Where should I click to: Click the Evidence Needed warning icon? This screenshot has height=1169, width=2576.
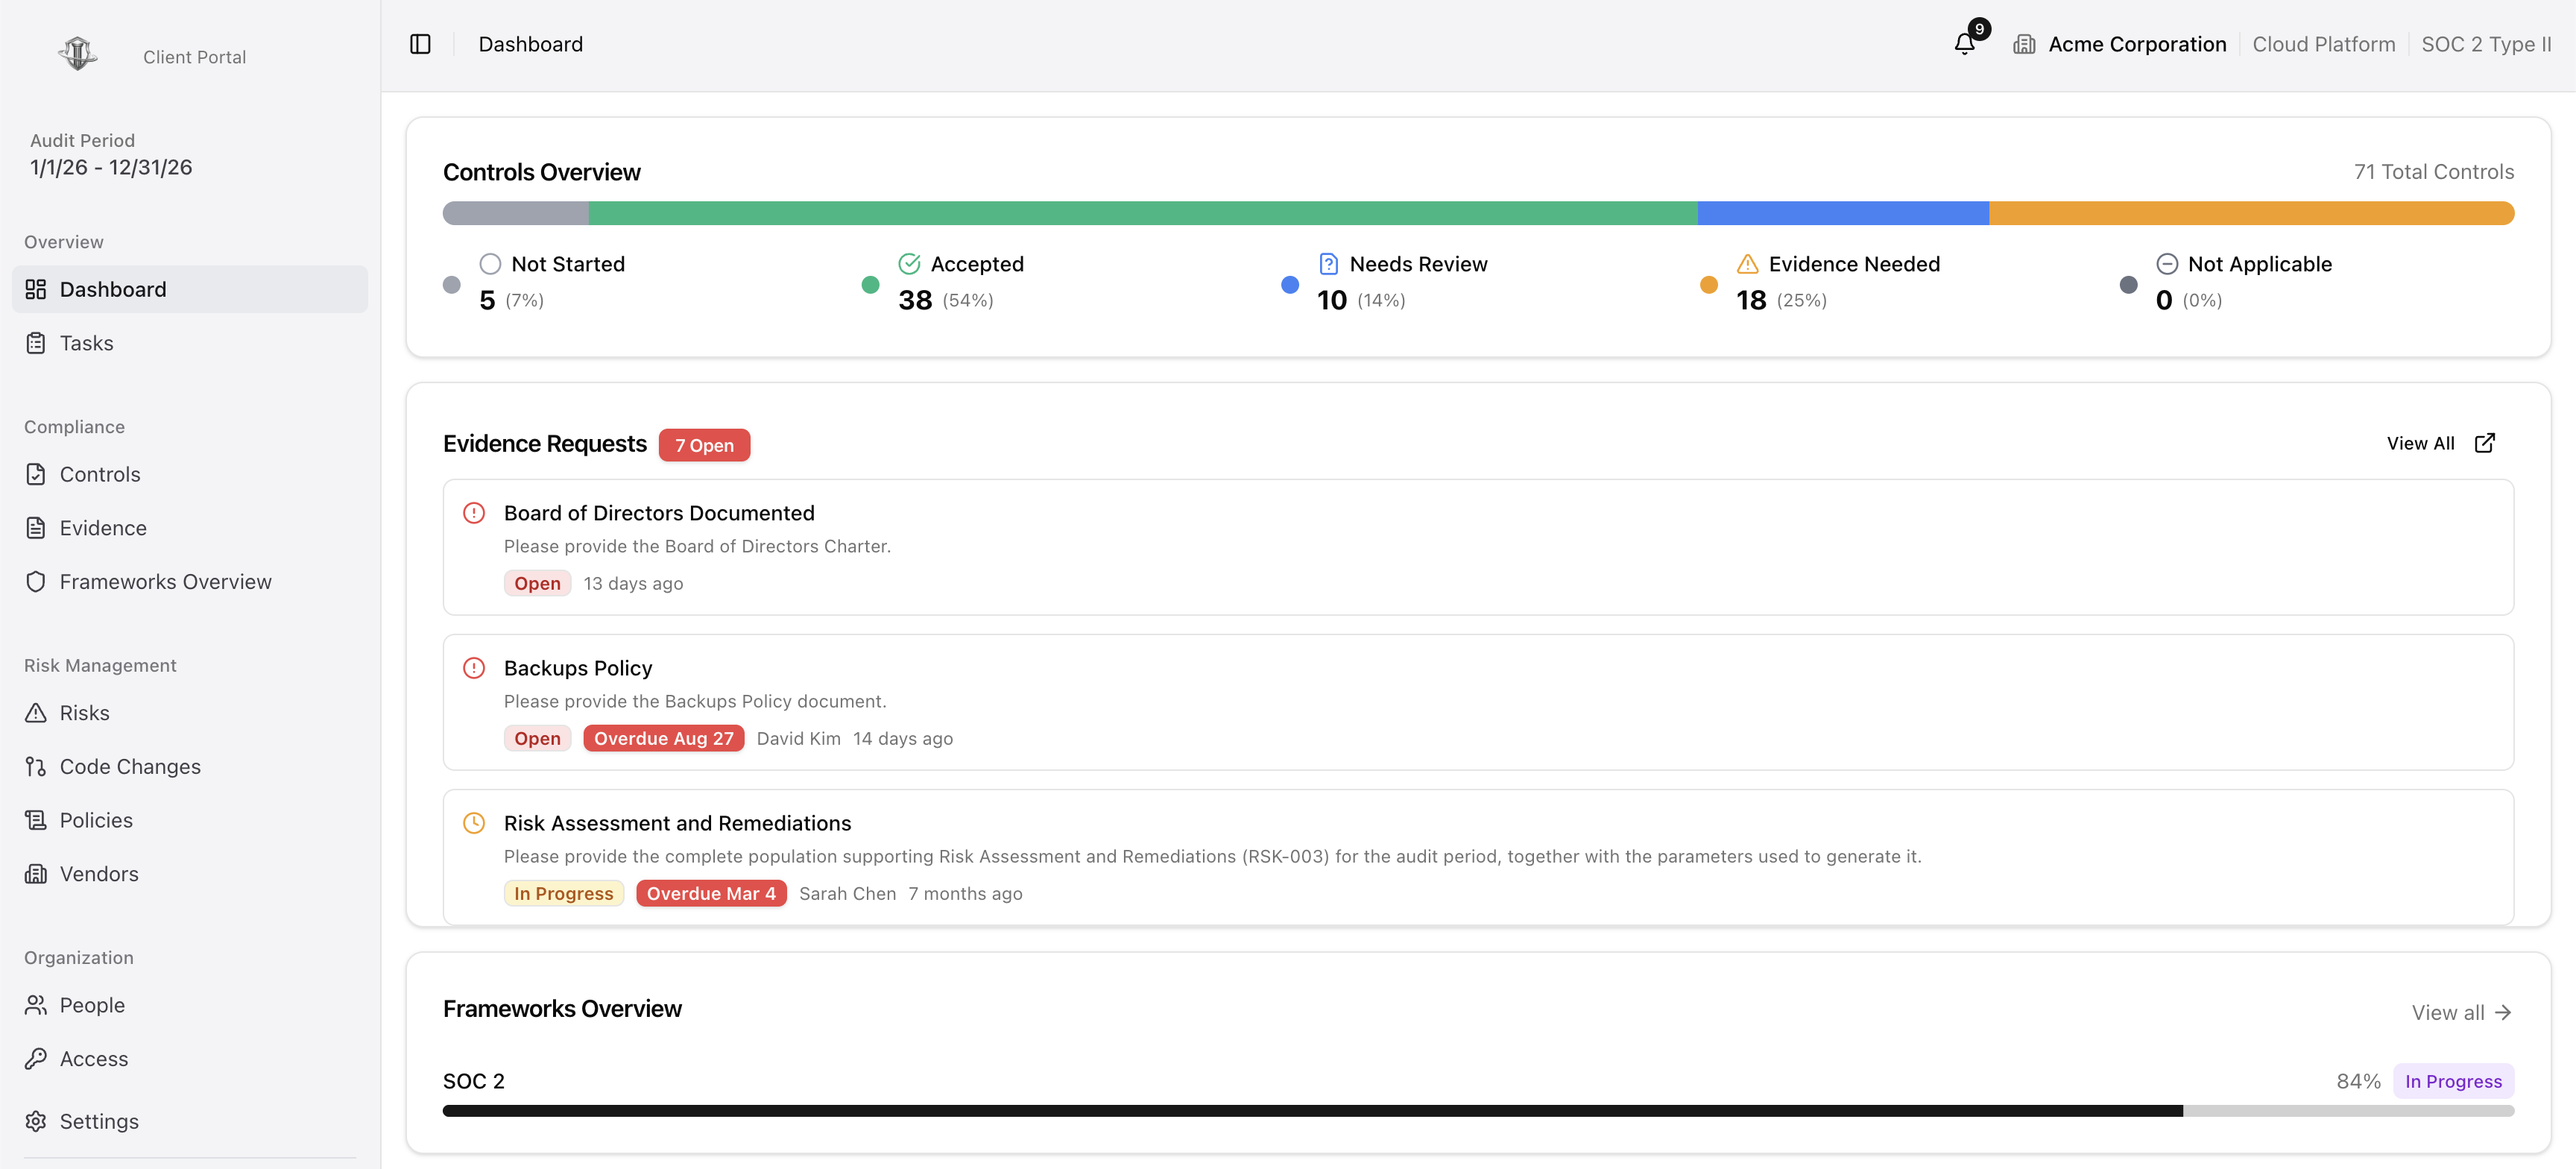tap(1747, 264)
